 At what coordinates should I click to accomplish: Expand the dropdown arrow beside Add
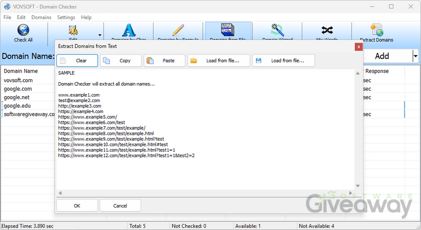(415, 56)
